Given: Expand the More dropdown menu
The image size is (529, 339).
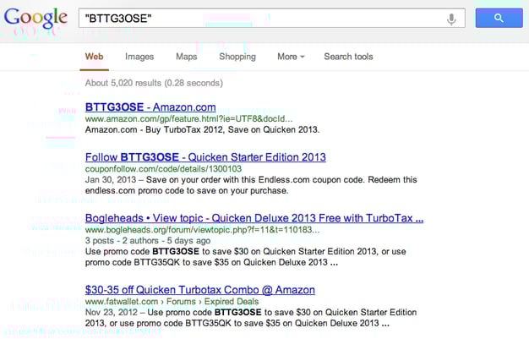Looking at the screenshot, I should (x=291, y=57).
